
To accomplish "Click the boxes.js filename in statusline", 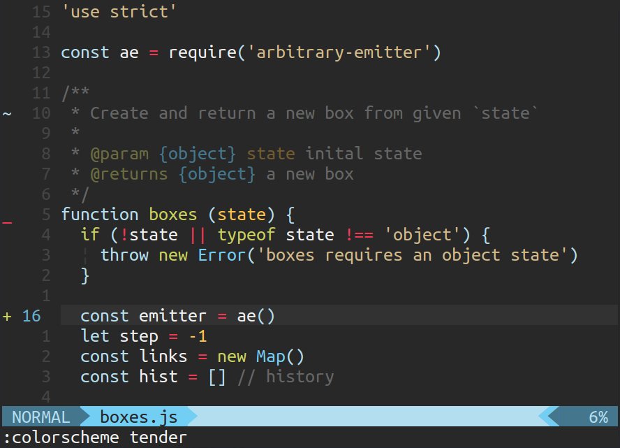I will pos(138,417).
